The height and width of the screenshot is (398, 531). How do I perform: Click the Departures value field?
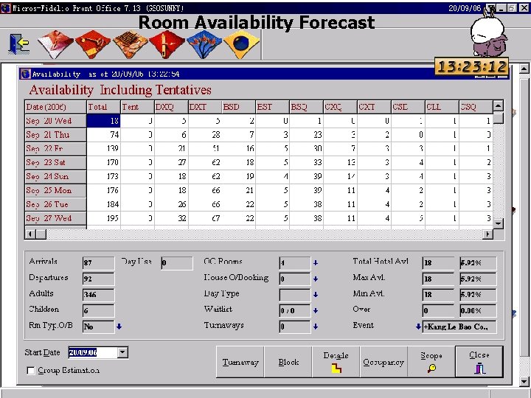pyautogui.click(x=99, y=279)
